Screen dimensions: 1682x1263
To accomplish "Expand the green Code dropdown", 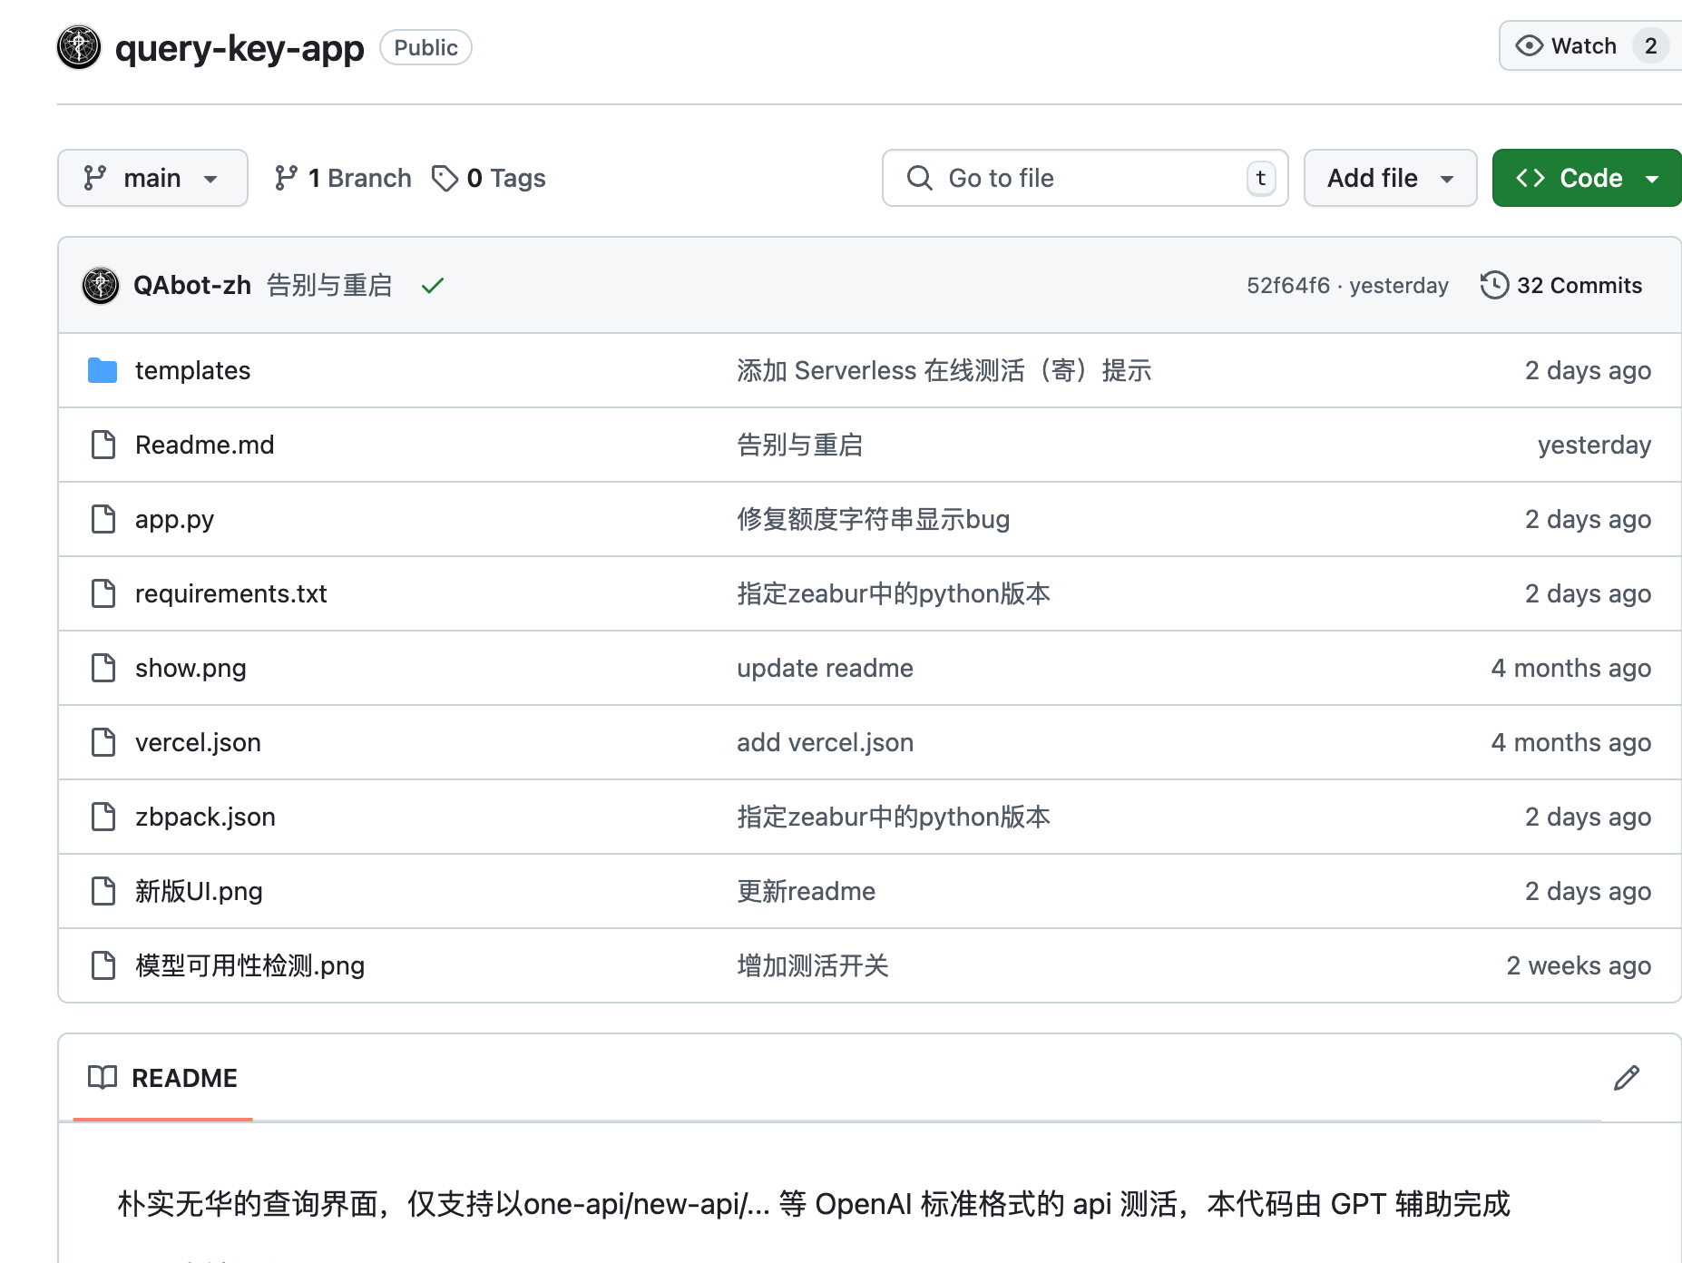I will tap(1586, 178).
